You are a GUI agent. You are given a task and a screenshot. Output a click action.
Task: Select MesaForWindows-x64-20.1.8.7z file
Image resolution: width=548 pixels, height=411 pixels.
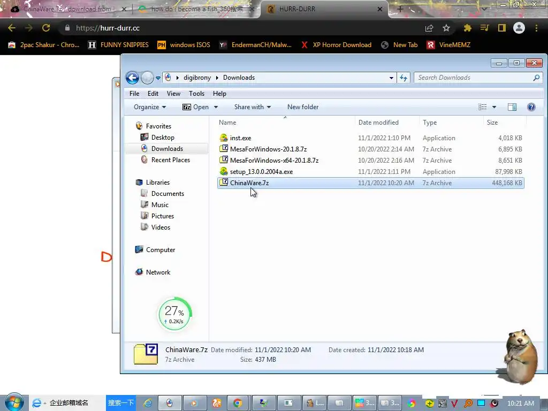tap(274, 161)
